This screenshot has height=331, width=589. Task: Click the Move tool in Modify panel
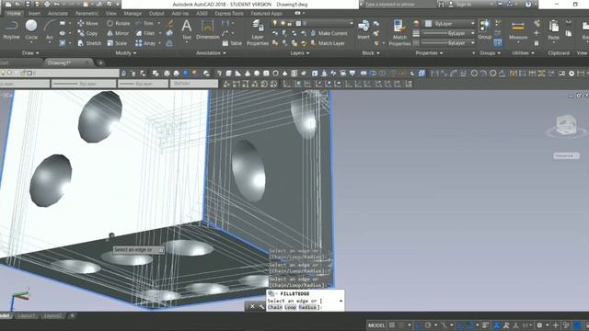[88, 23]
